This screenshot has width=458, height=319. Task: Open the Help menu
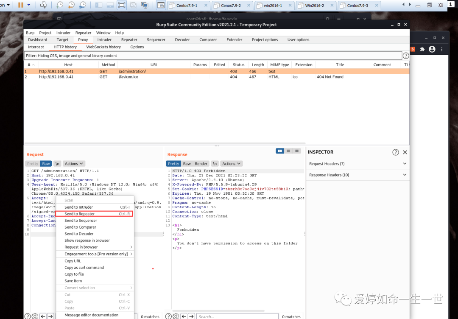pyautogui.click(x=120, y=33)
